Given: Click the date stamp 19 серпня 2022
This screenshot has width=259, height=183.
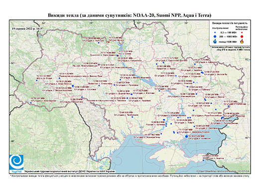Looking at the screenshot, I should tap(28, 28).
